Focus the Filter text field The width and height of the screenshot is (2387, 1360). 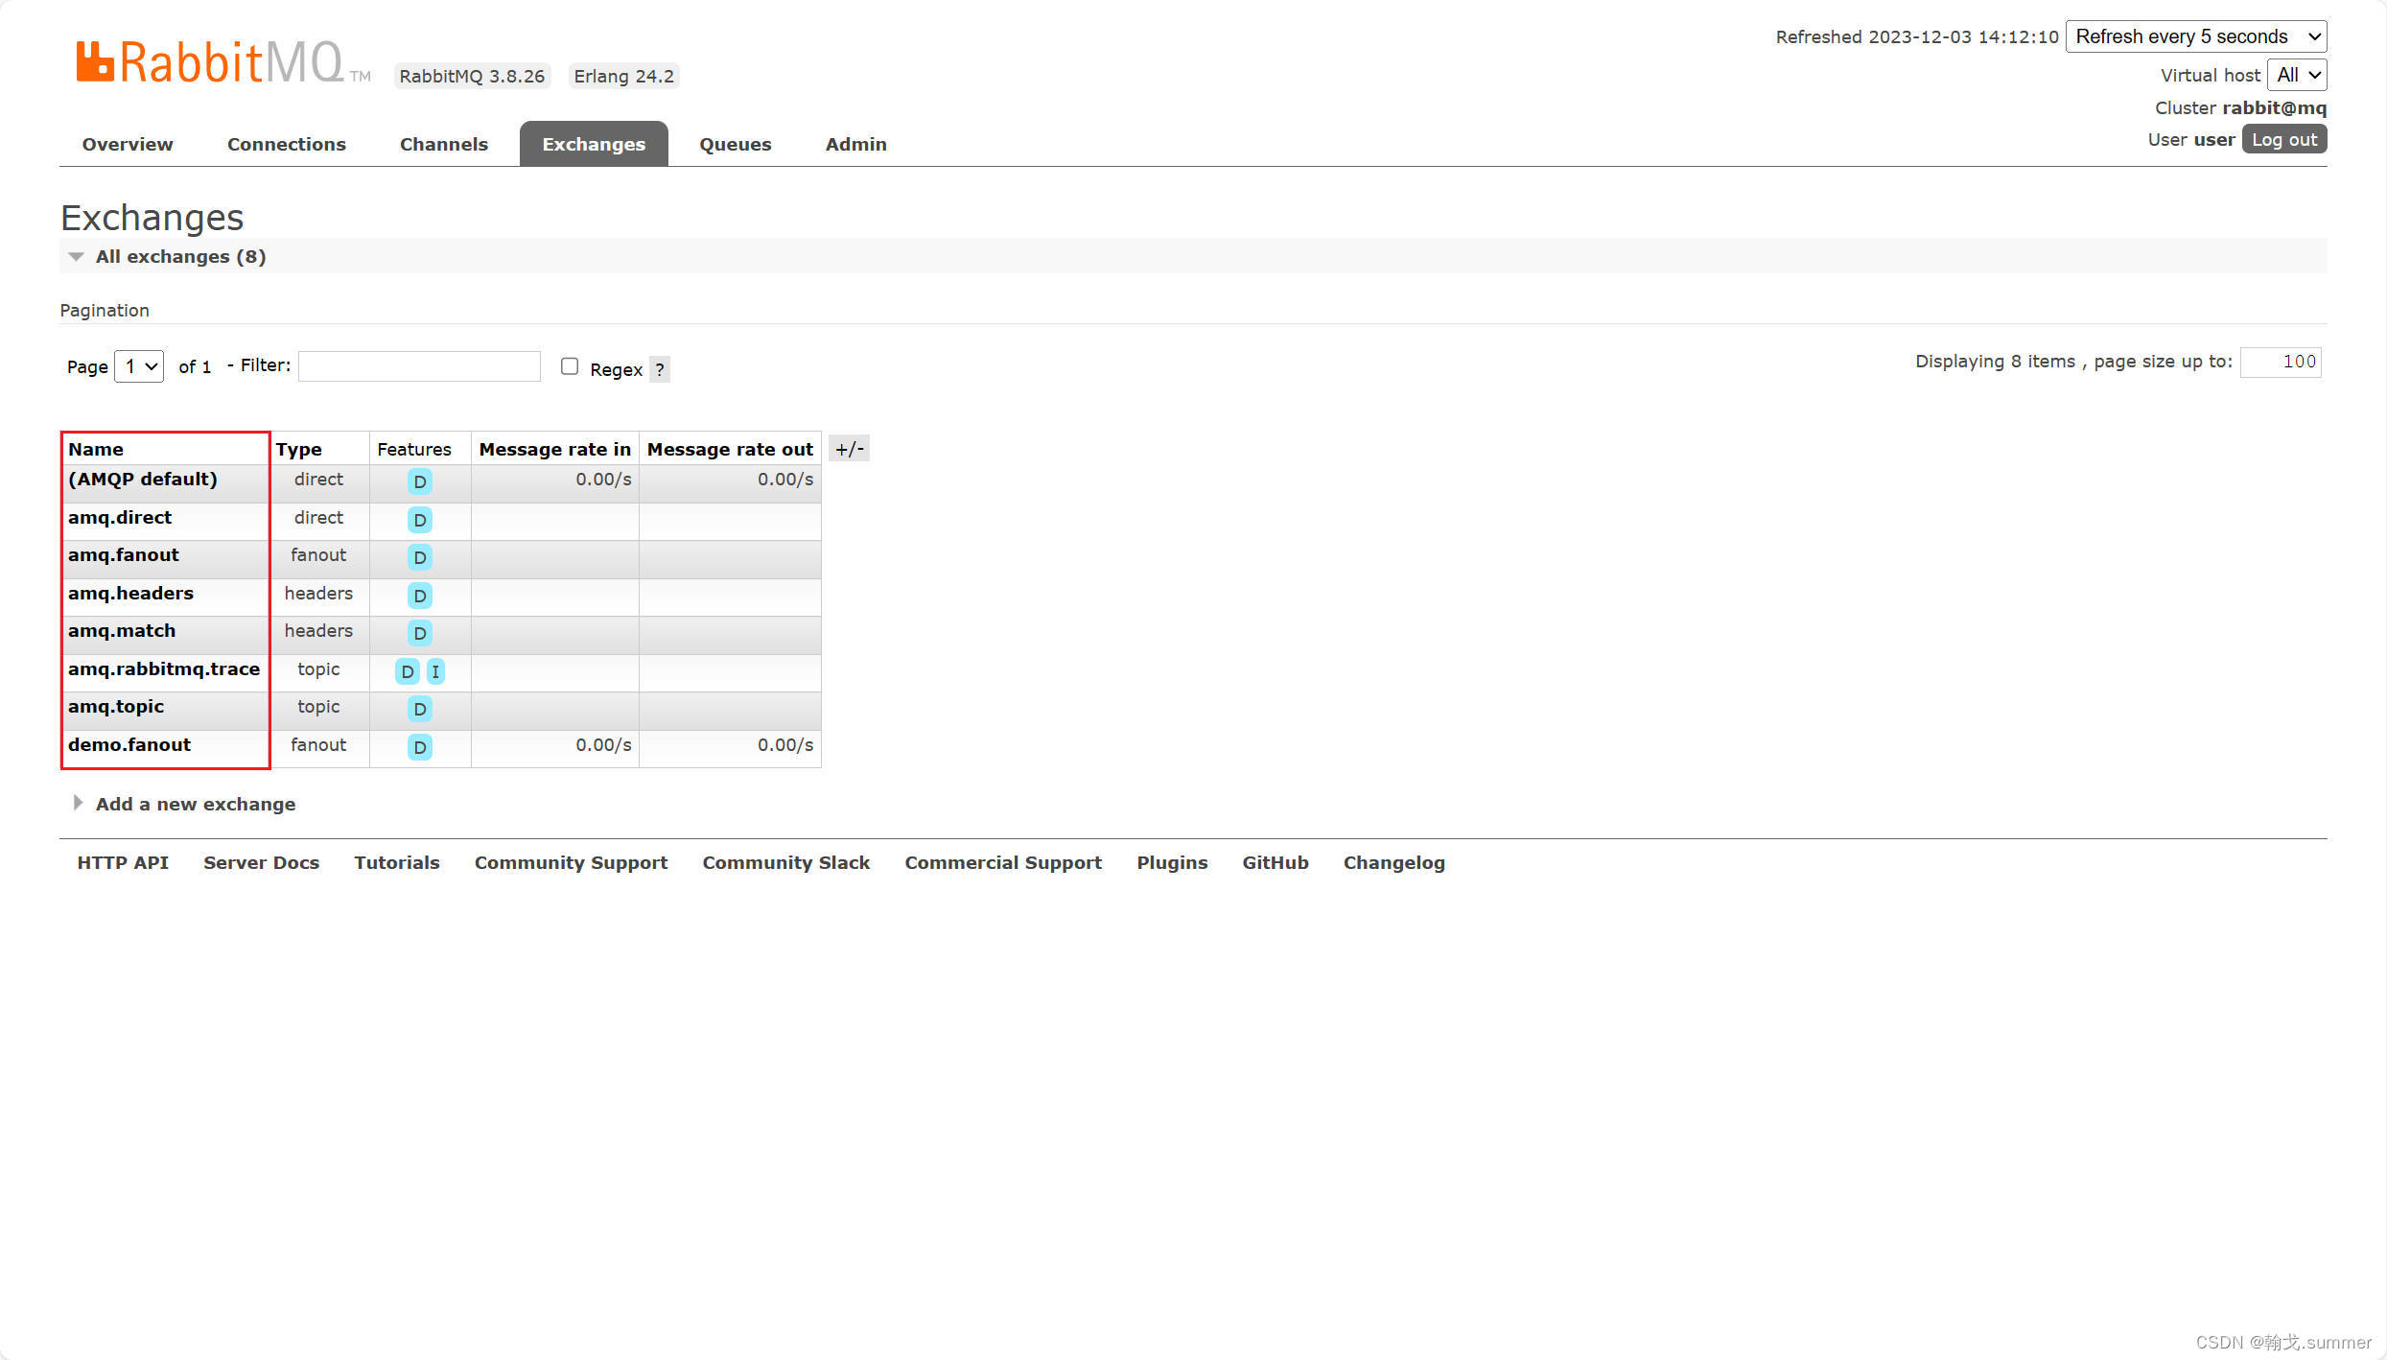point(419,365)
